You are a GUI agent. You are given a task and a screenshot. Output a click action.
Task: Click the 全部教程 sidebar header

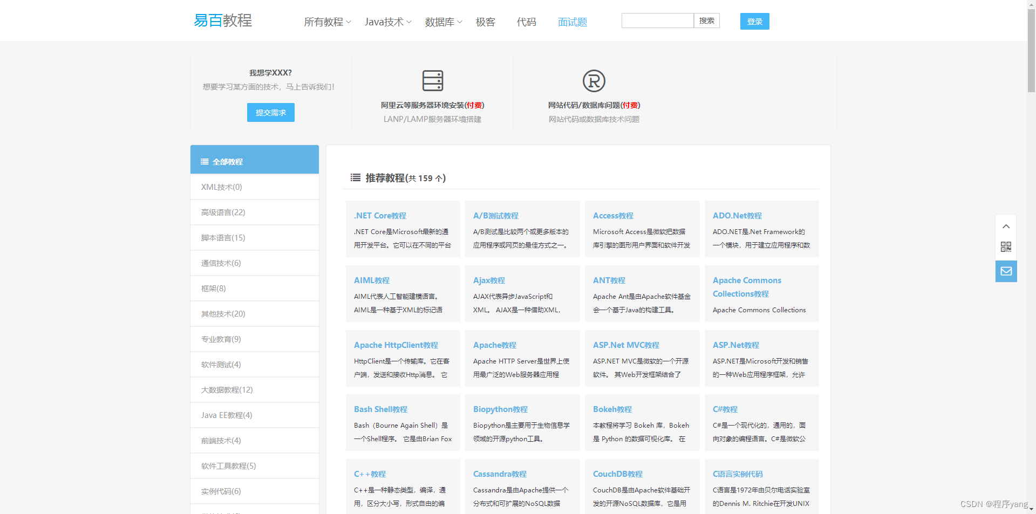255,160
